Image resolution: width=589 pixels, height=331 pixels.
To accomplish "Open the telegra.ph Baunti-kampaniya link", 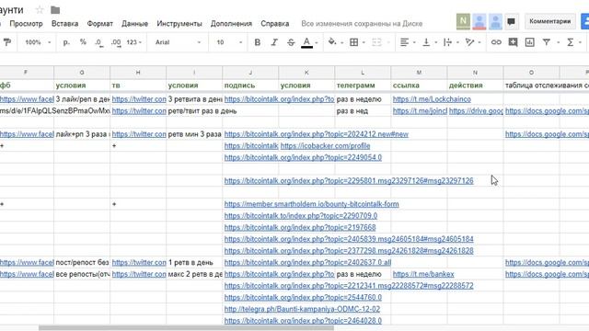I will point(302,309).
